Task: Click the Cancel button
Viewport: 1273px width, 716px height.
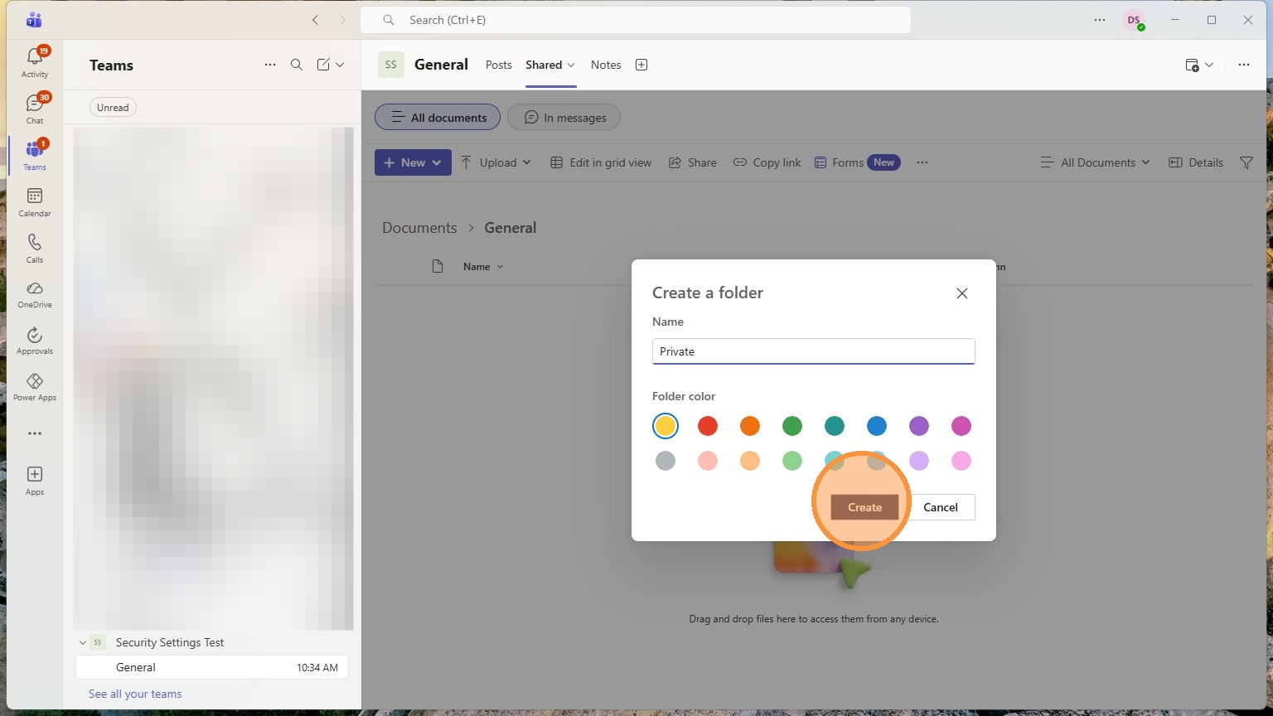Action: click(941, 507)
